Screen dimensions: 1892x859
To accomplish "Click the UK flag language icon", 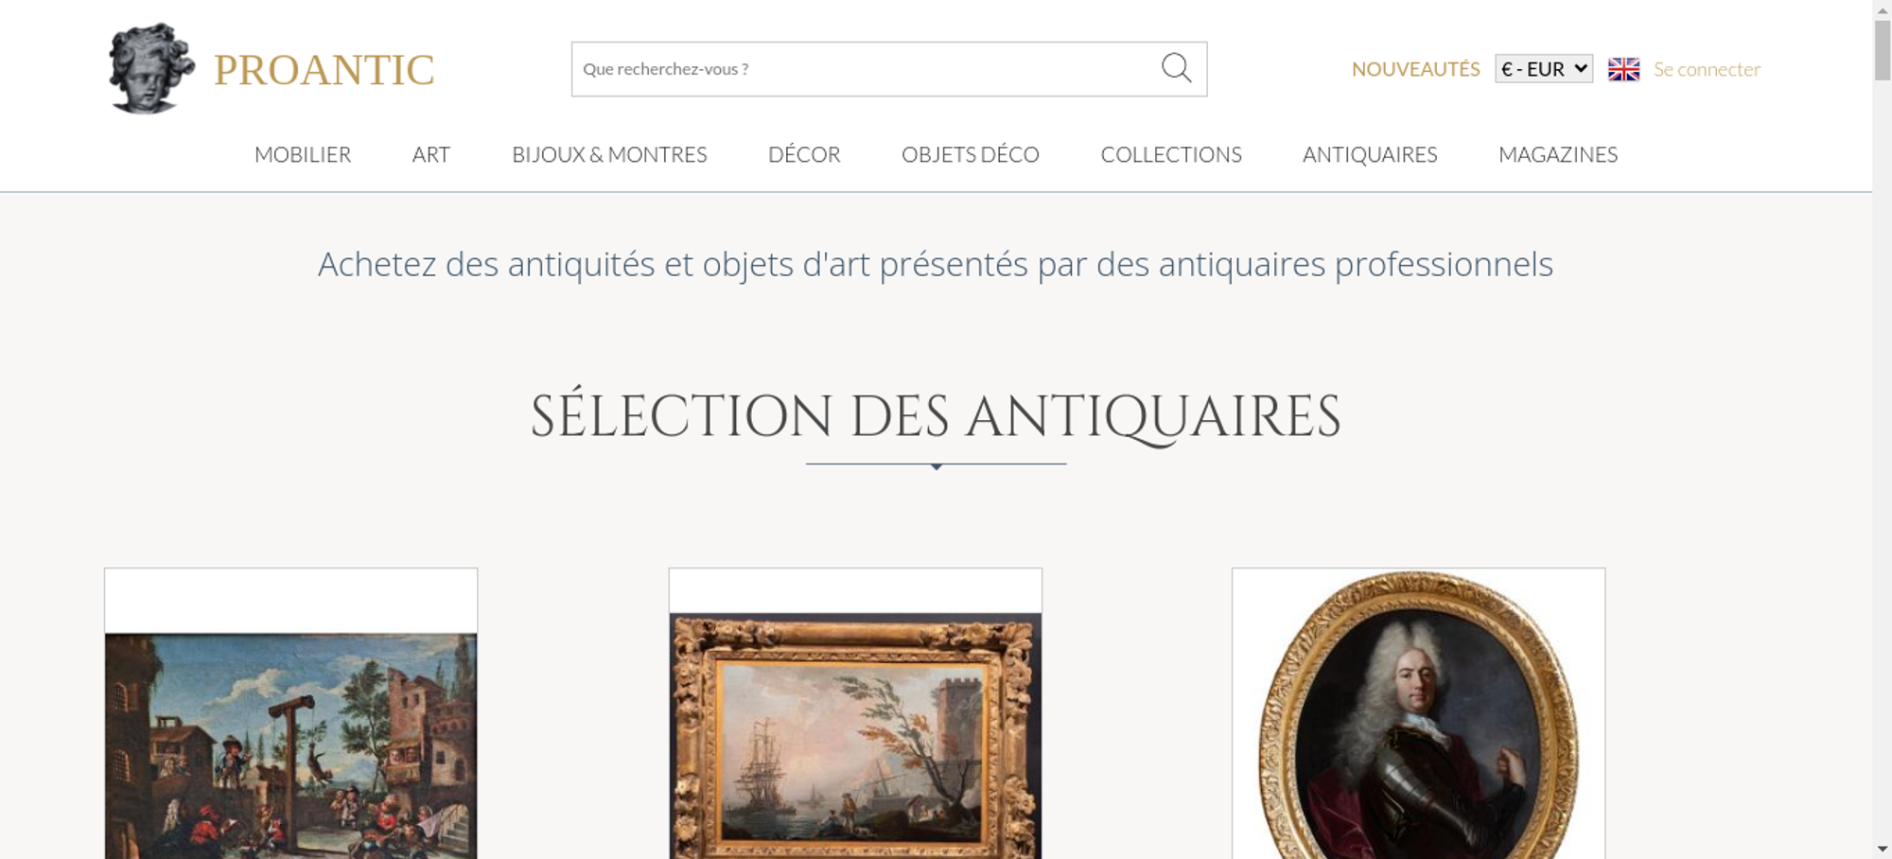I will click(x=1623, y=69).
